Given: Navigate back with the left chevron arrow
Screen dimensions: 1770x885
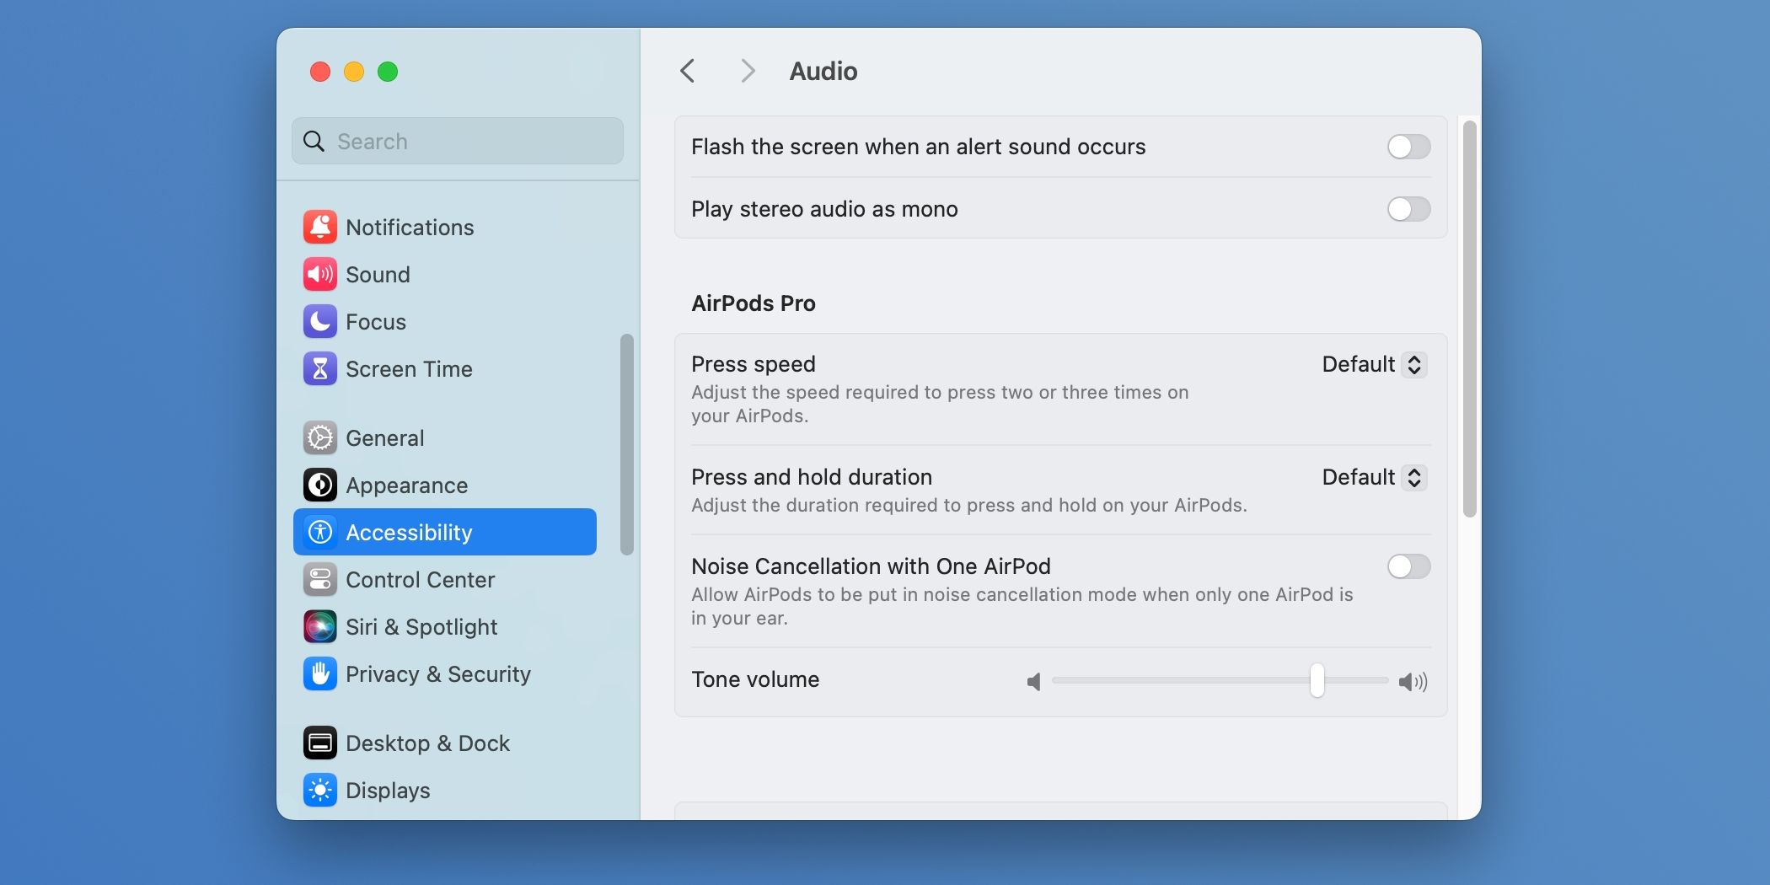Looking at the screenshot, I should click(687, 71).
